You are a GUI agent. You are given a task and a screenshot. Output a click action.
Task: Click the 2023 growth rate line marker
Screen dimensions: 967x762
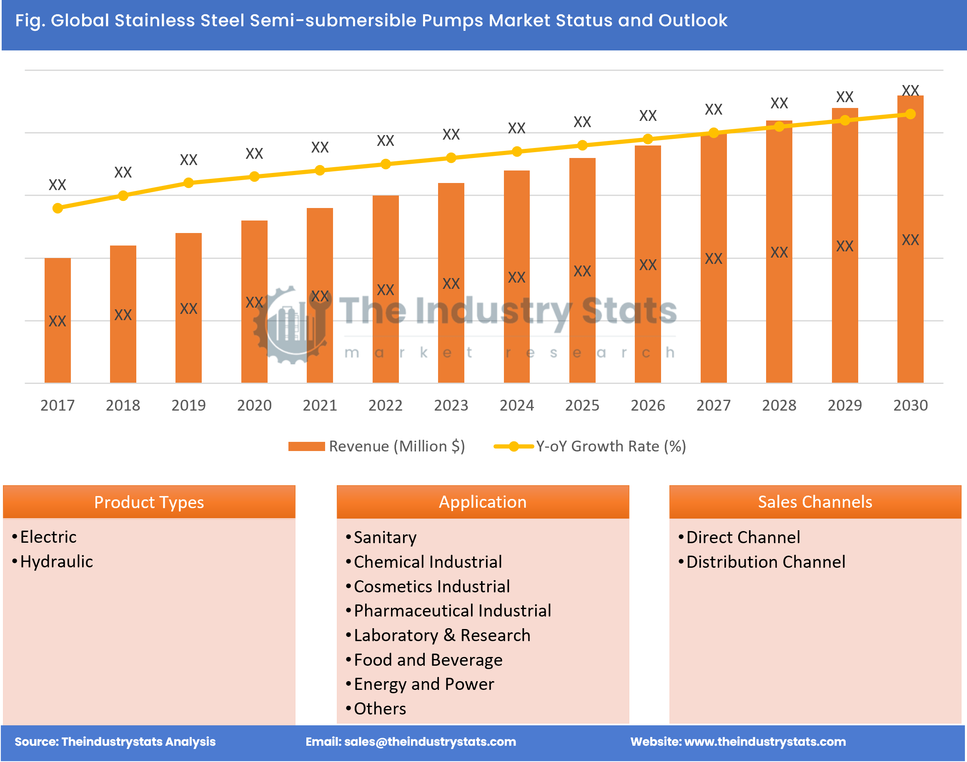[x=451, y=158]
